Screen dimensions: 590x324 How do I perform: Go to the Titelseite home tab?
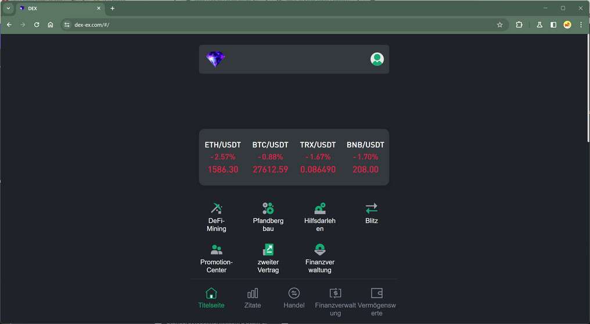pyautogui.click(x=211, y=298)
